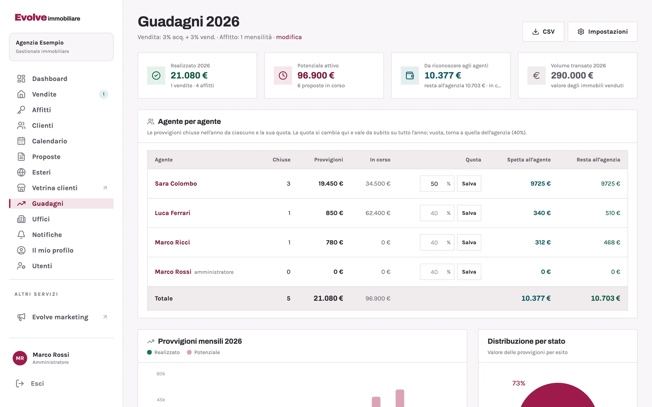This screenshot has width=652, height=407.
Task: Click the Utenti user-settings icon
Action: point(21,266)
